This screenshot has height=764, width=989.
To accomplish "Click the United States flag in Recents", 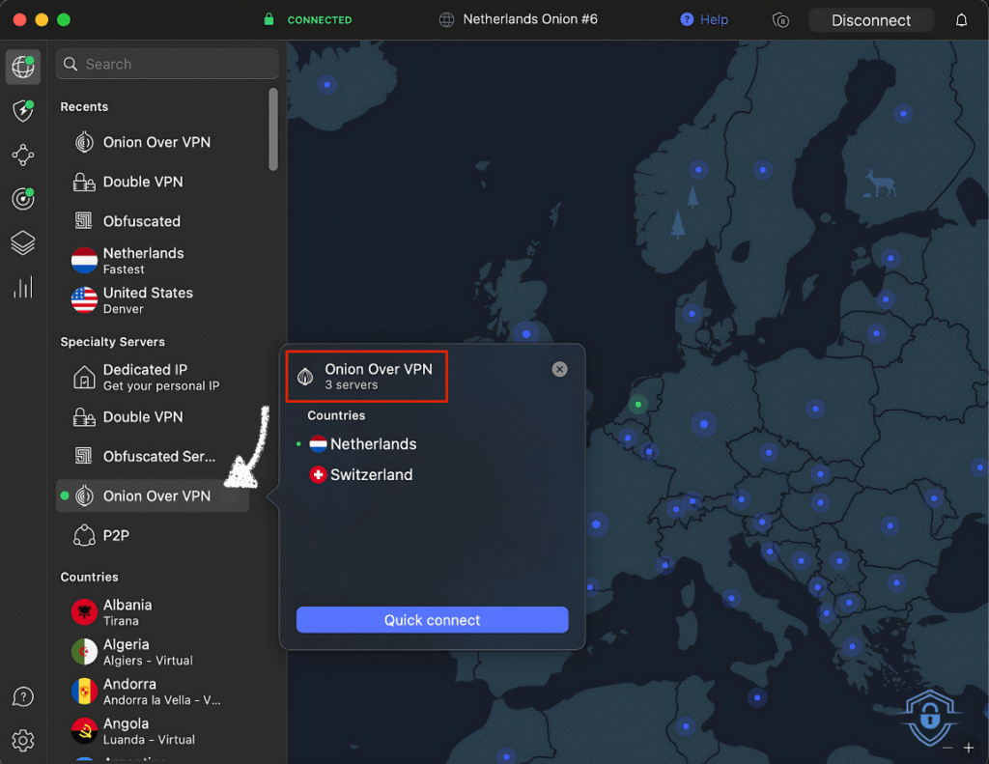I will (84, 300).
